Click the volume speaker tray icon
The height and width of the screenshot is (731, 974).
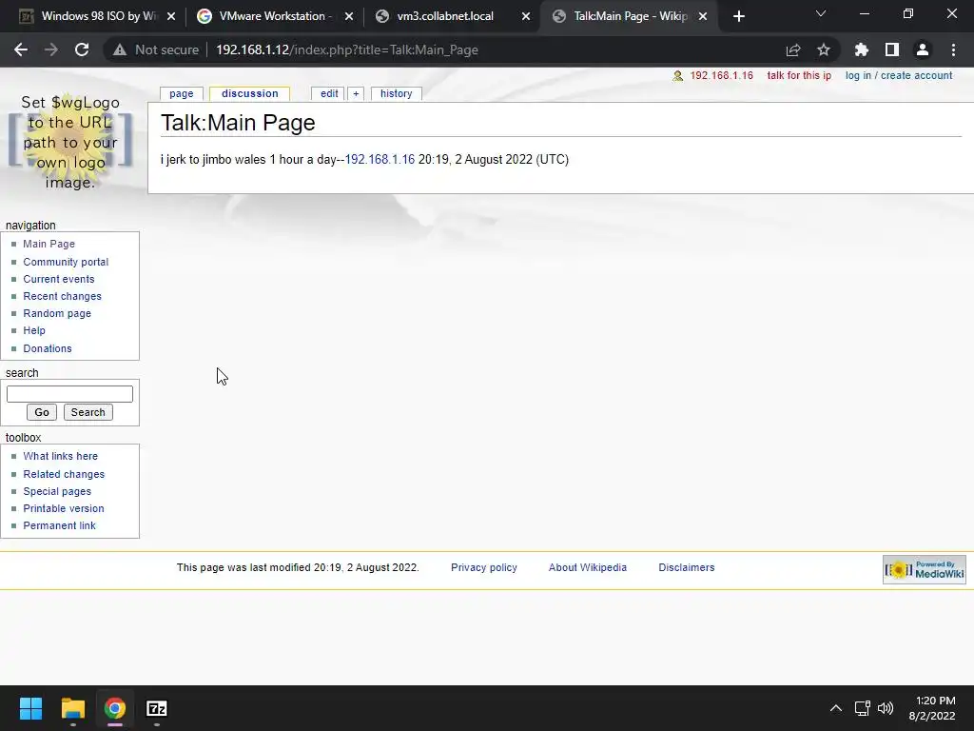pyautogui.click(x=886, y=708)
